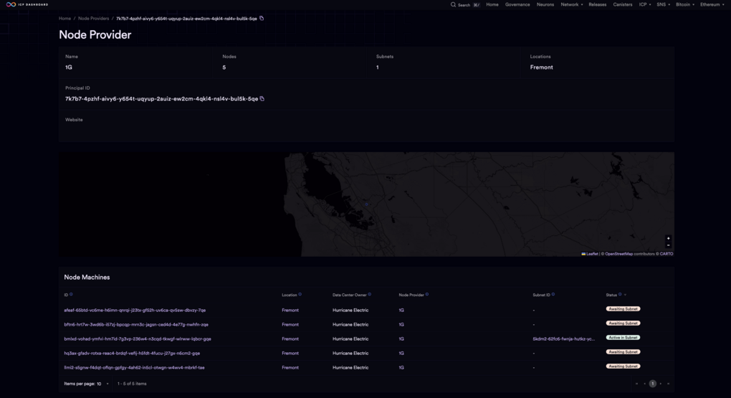Image resolution: width=731 pixels, height=398 pixels.
Task: Select page 1 in pagination
Action: coord(652,384)
